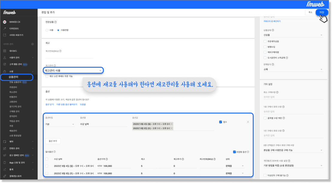Go to 주문관리 in the sidebar
The image size is (332, 183).
(x=13, y=87)
